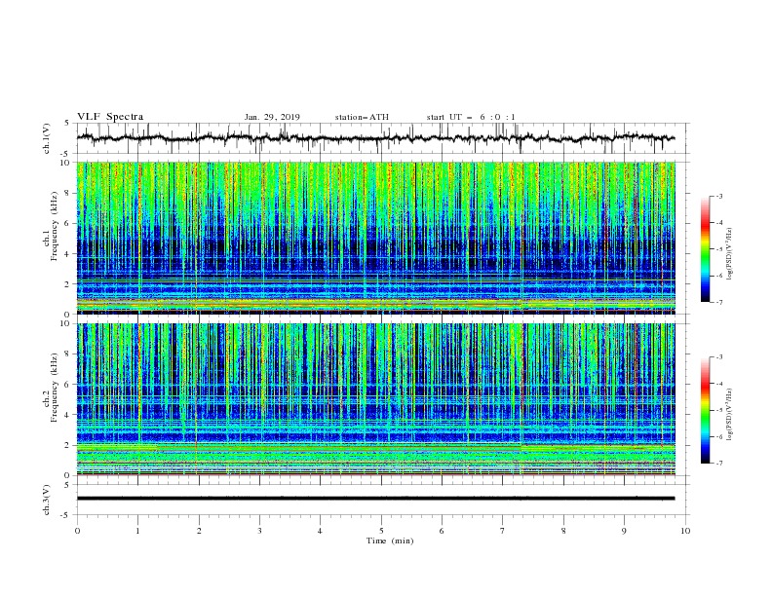The height and width of the screenshot is (596, 772).
Task: Click the 'station=ATH' header text
Action: pos(362,117)
